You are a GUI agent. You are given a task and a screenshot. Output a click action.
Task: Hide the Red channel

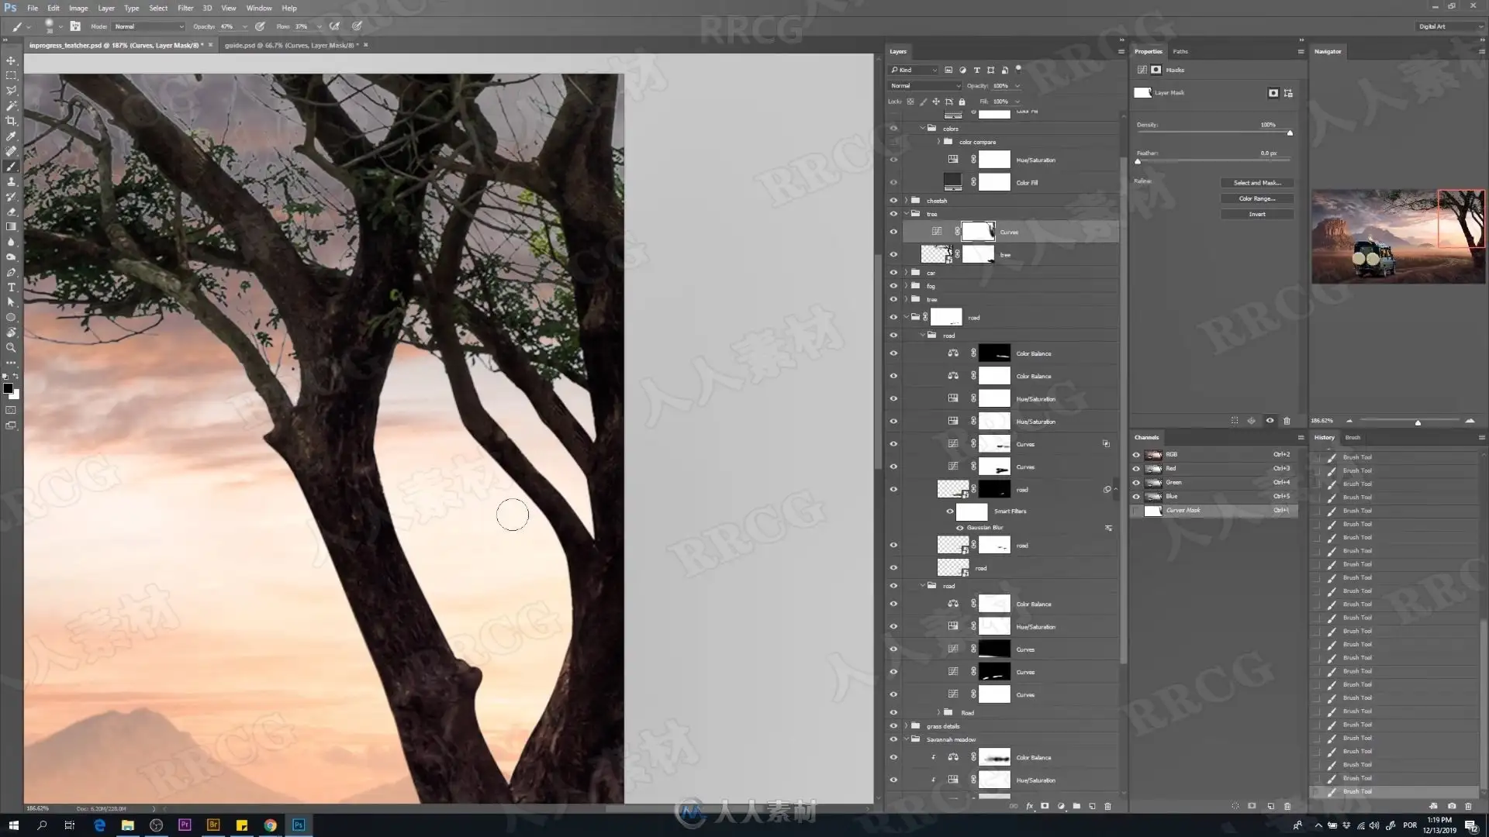[1136, 469]
